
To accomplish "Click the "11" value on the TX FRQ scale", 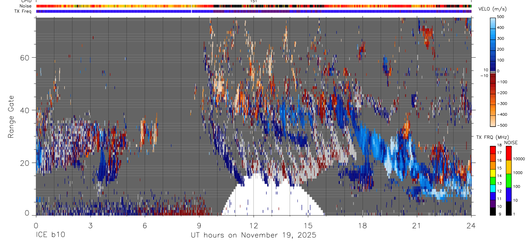I will coord(500,199).
